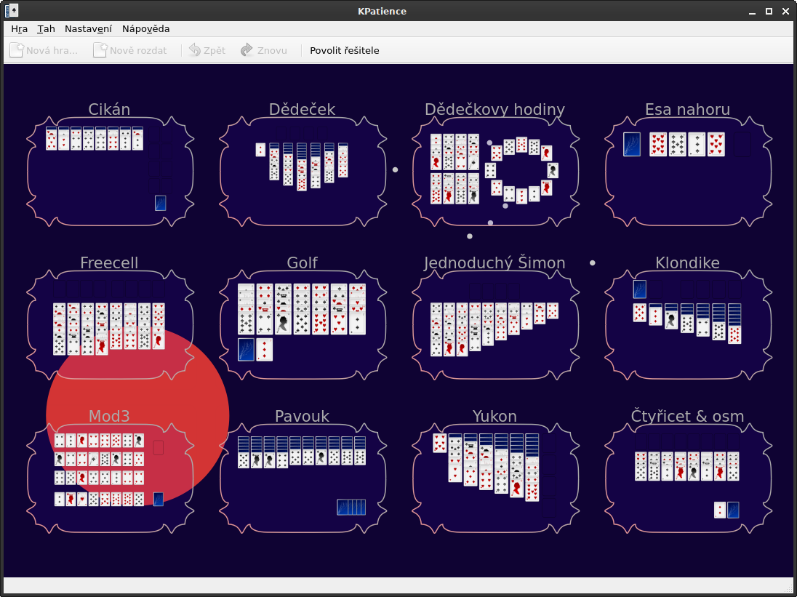Minimize the KPatience window
Viewport: 797px width, 597px height.
click(x=752, y=11)
